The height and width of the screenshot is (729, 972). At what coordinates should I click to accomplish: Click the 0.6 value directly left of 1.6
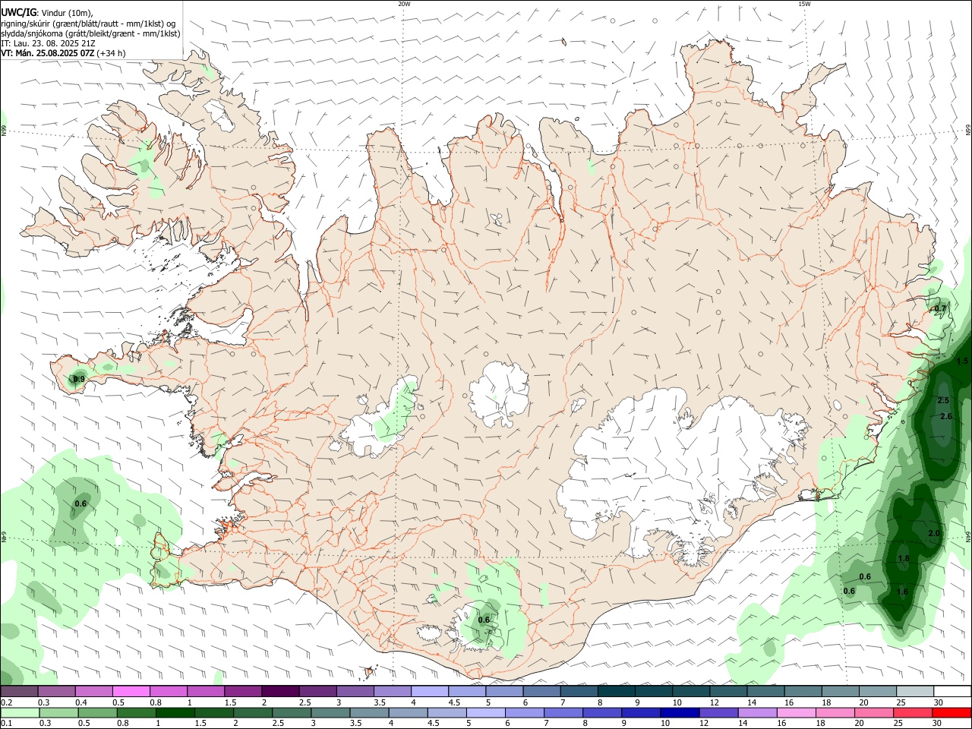pos(849,591)
